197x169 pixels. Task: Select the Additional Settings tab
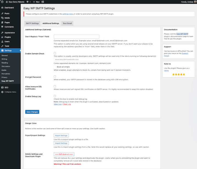coord(51,23)
